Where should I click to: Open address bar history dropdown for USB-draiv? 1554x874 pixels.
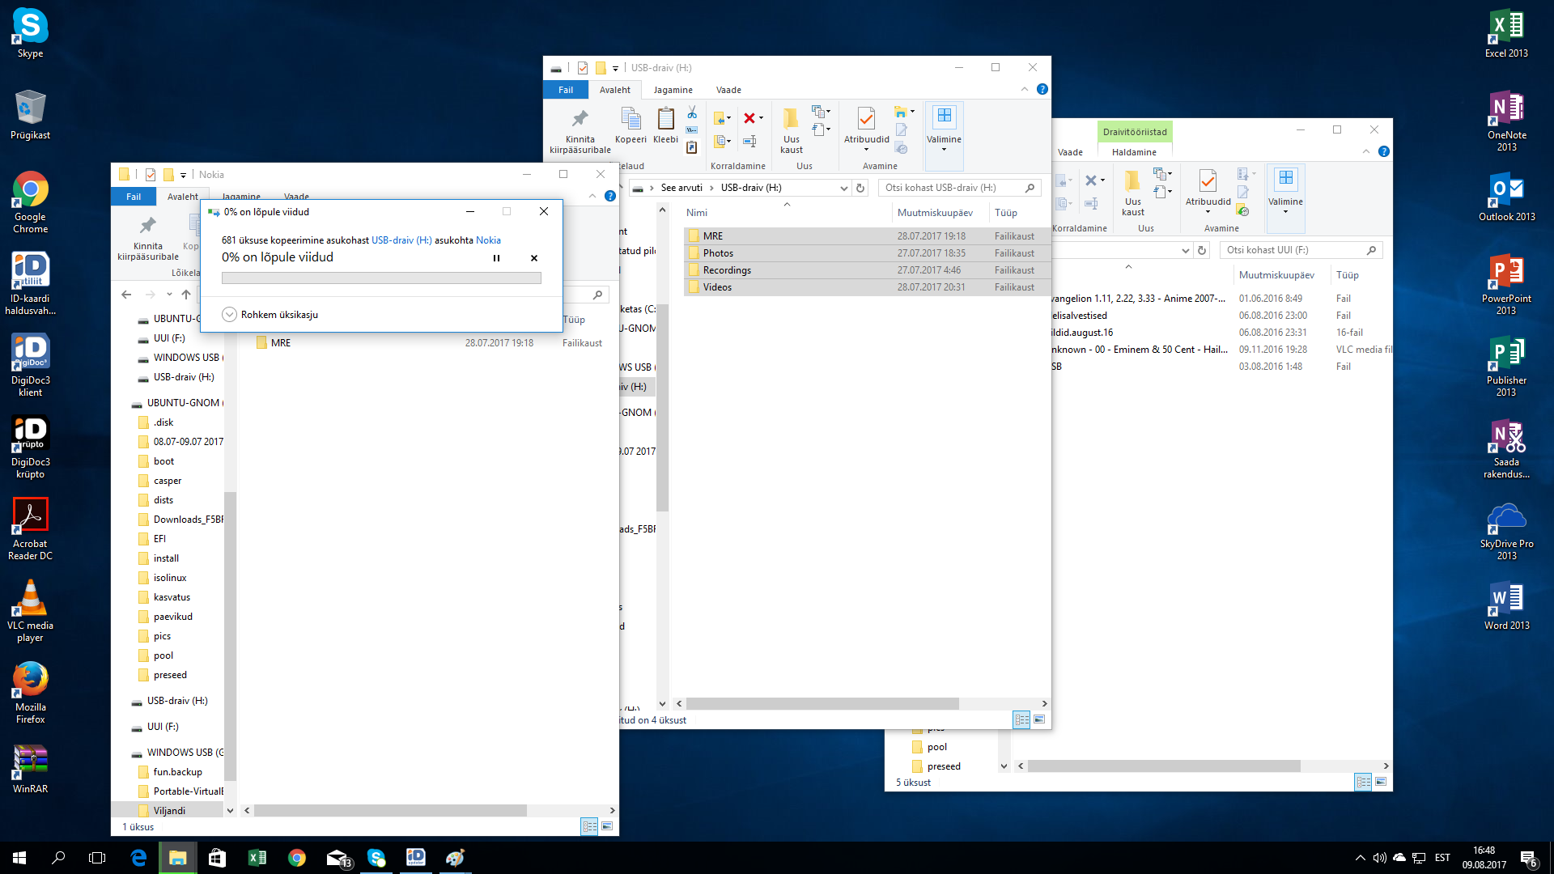[x=843, y=188]
